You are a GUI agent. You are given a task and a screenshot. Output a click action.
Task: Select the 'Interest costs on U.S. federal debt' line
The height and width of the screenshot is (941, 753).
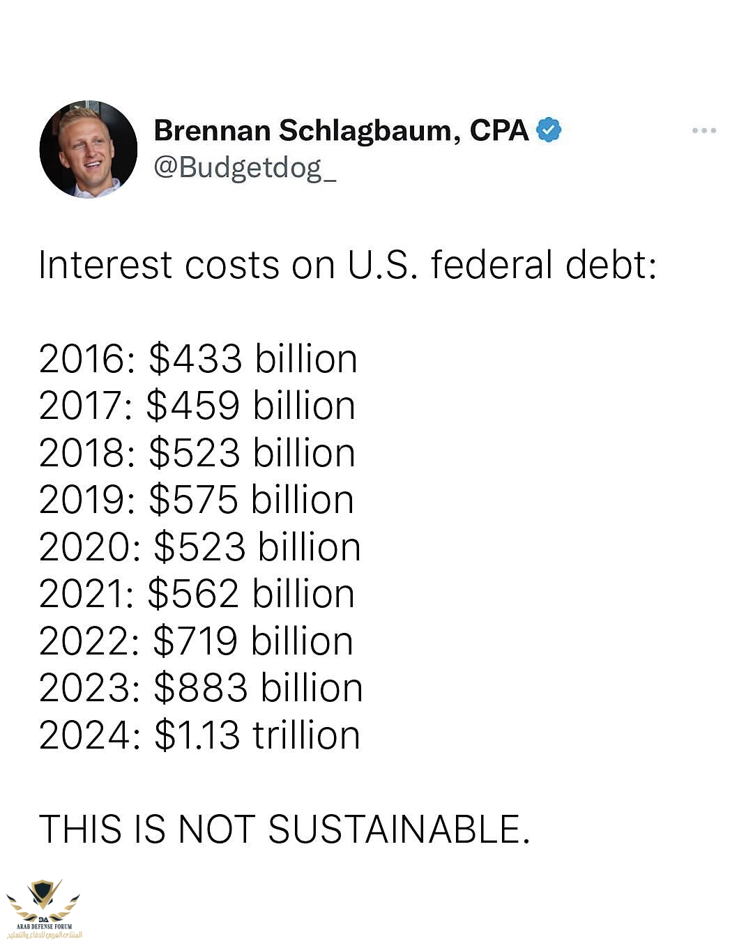coord(347,265)
